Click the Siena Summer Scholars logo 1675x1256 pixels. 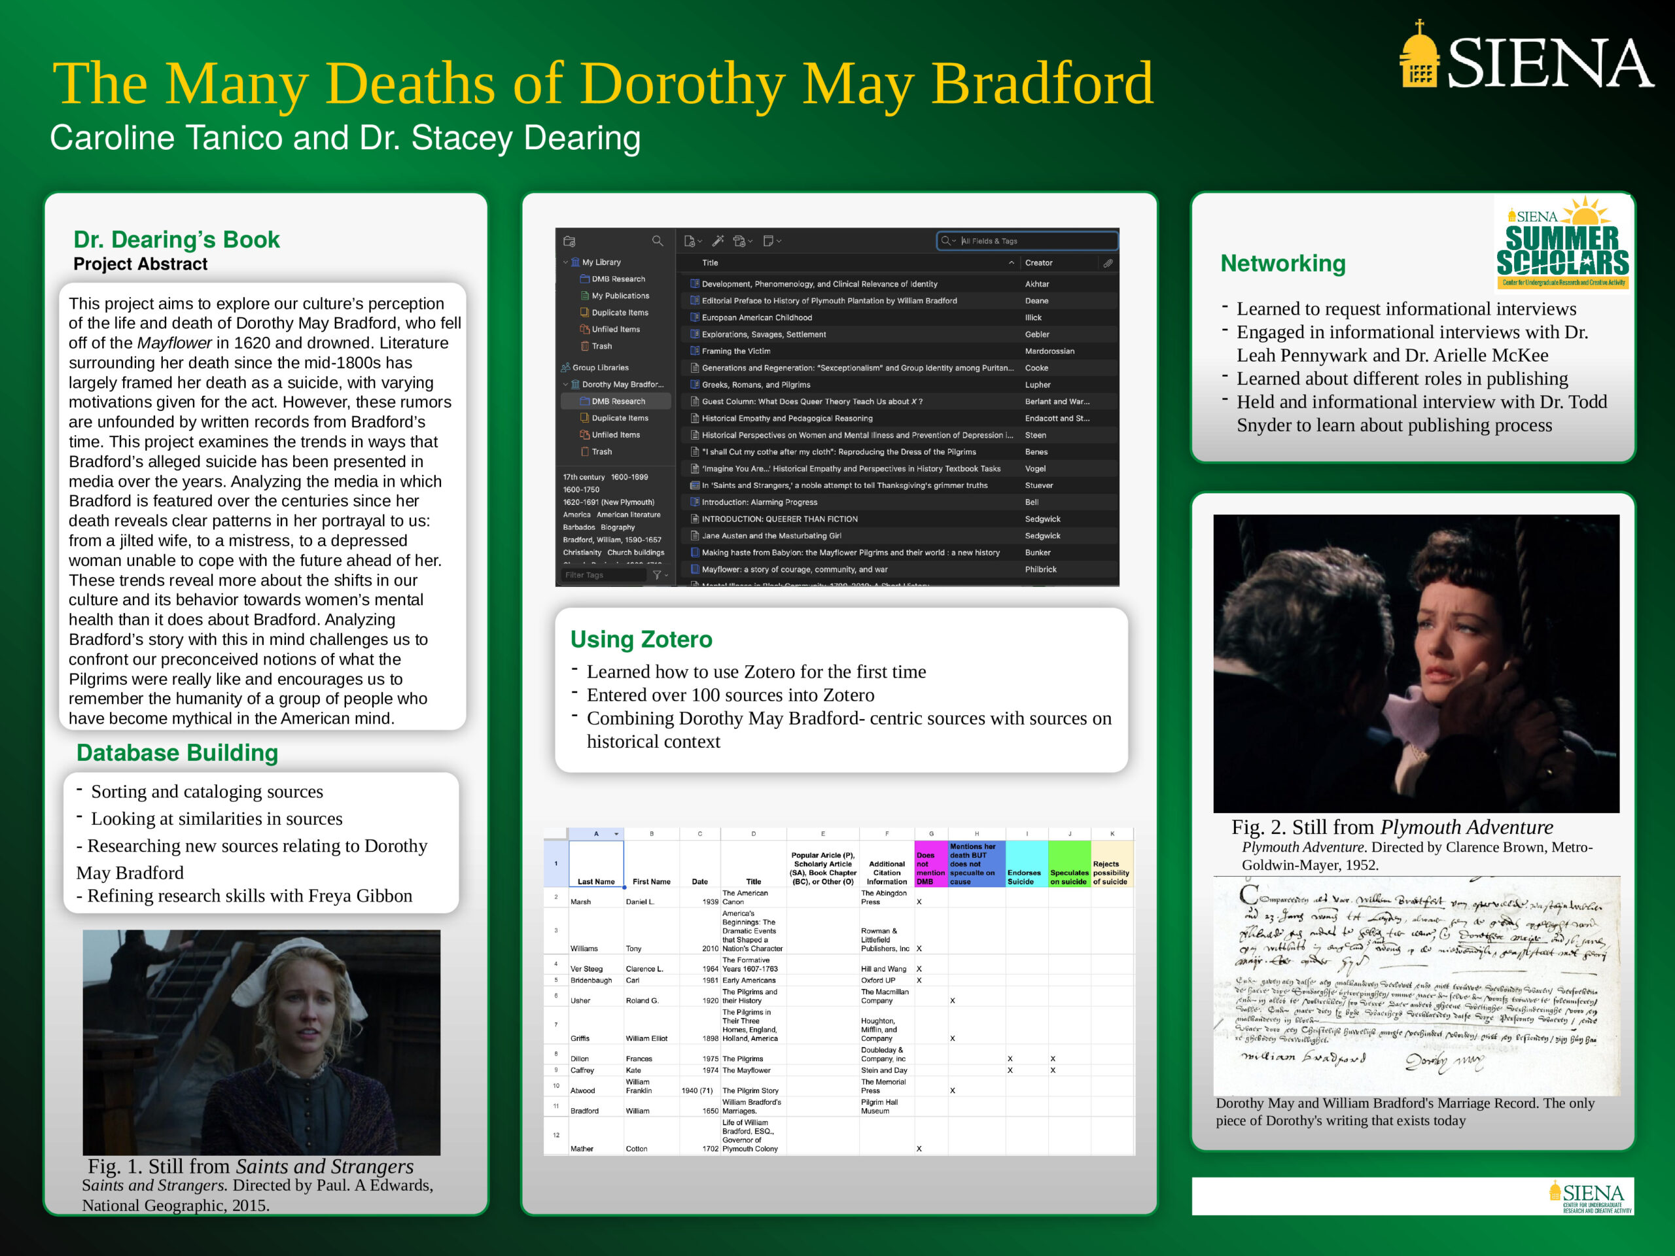point(1562,243)
